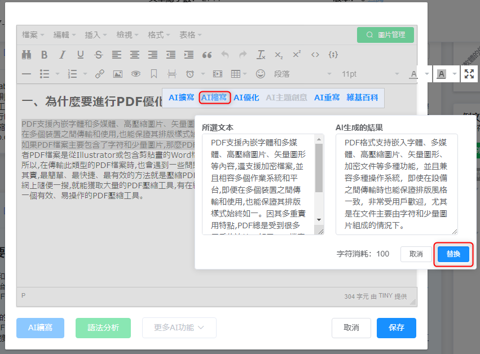Open 11pt font size dropdown

tap(371, 74)
